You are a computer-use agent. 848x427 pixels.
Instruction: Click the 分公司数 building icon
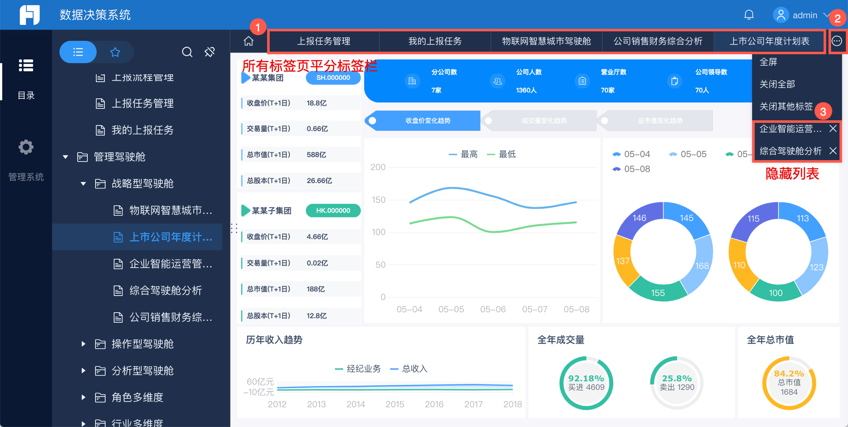tap(412, 81)
